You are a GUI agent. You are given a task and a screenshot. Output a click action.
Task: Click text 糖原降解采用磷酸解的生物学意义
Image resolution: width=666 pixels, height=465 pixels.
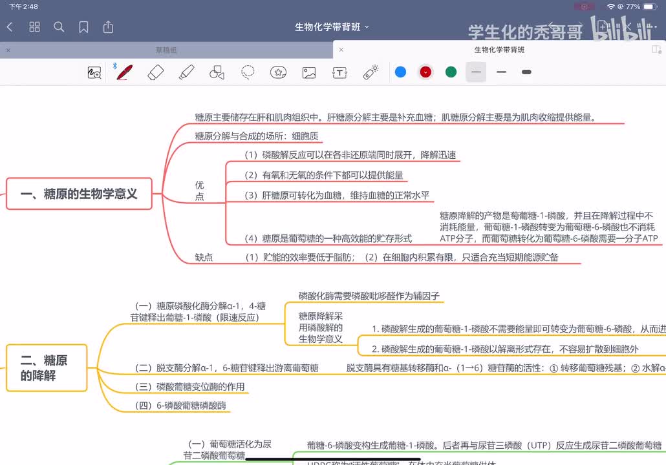click(320, 327)
